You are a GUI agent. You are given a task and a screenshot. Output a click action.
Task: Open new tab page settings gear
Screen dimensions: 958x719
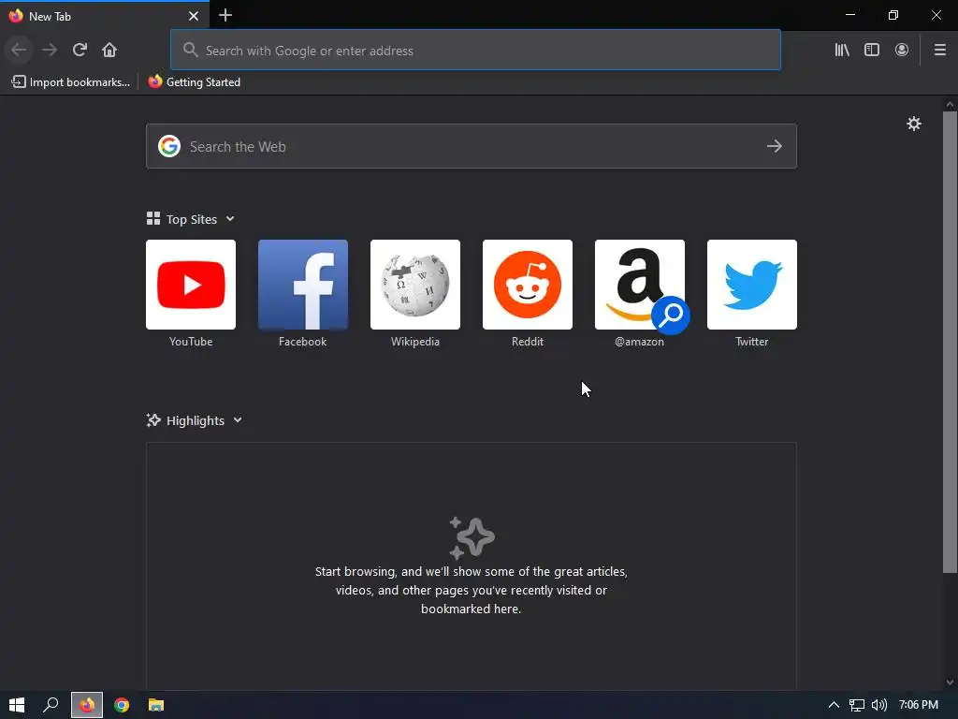click(x=913, y=124)
